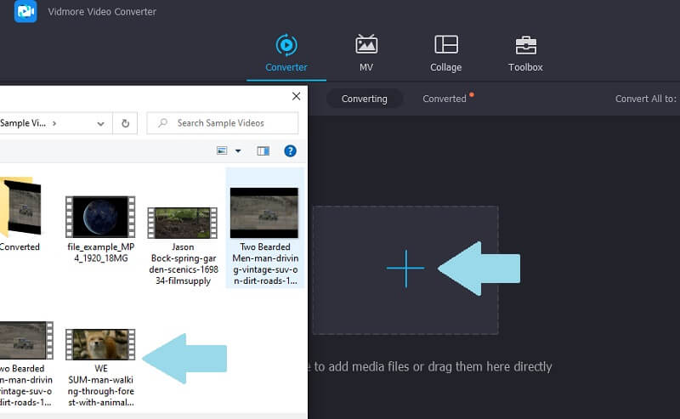680x419 pixels.
Task: Open the Converter module
Action: (x=286, y=53)
